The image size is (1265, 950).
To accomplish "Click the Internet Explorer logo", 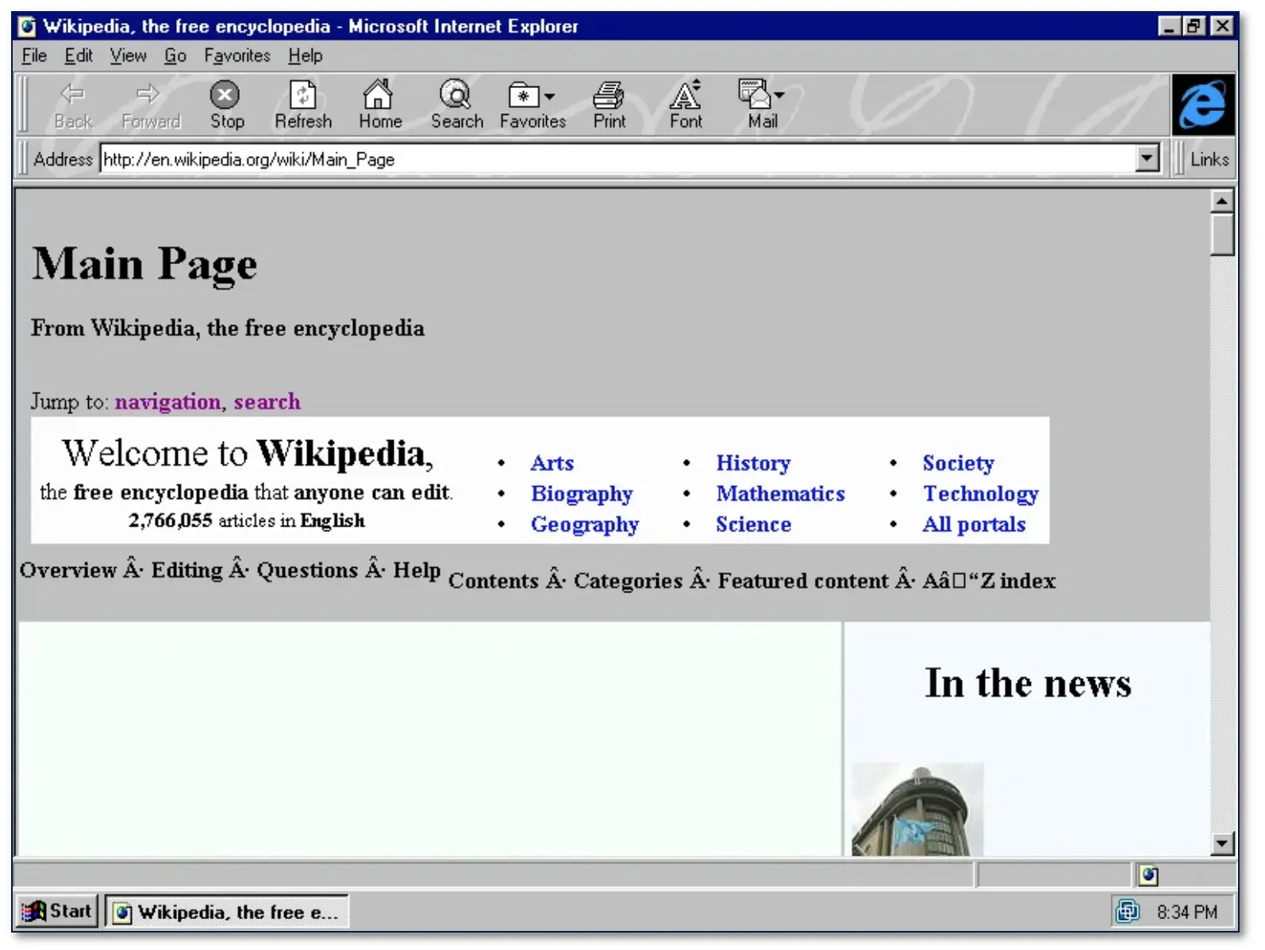I will click(1203, 105).
